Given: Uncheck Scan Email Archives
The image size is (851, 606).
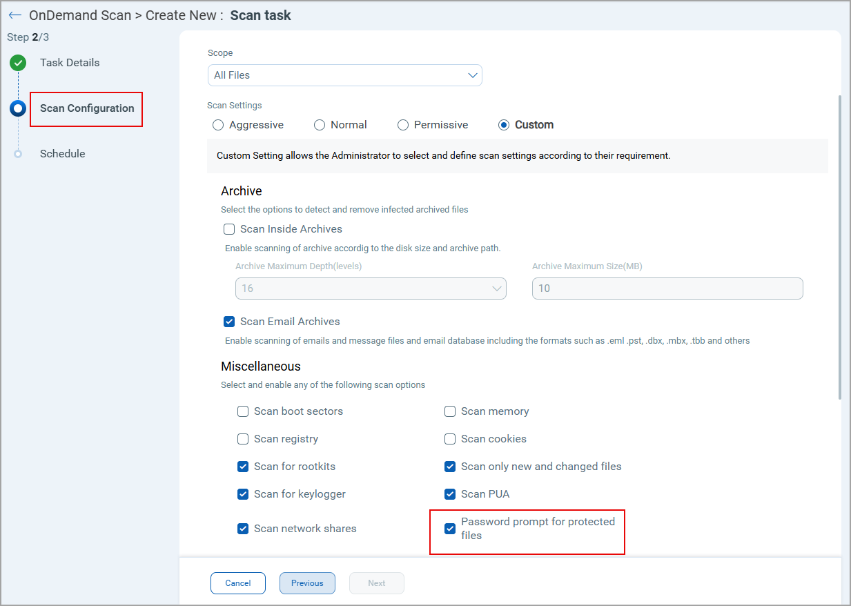Looking at the screenshot, I should [x=230, y=322].
